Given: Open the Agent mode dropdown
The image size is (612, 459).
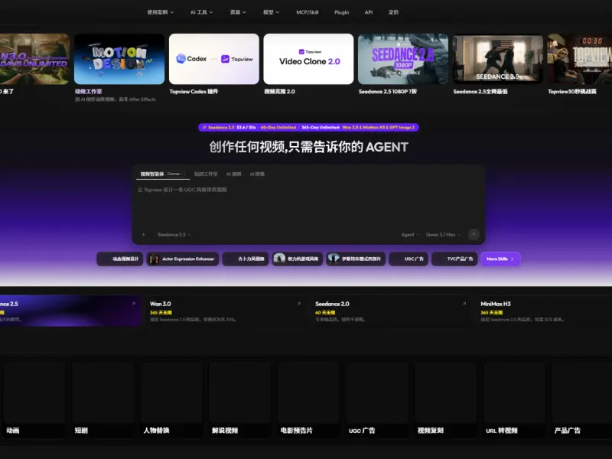Looking at the screenshot, I should click(410, 235).
